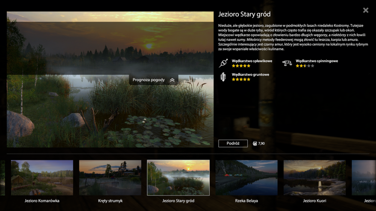This screenshot has width=376, height=211.
Task: Select the Rzeka Belaya thumbnail
Action: 246,178
